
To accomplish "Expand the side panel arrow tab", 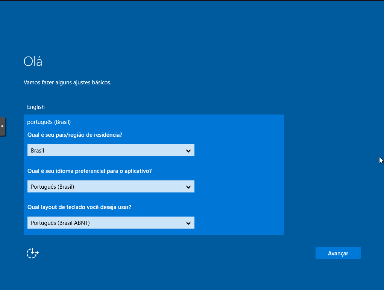I will (3, 127).
